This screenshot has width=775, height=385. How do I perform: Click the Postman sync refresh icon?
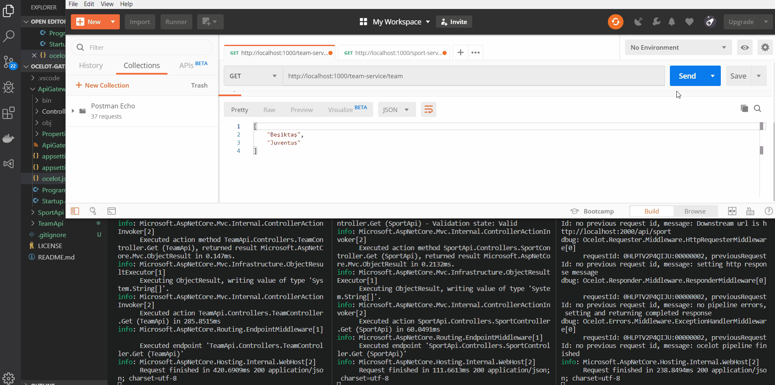(616, 22)
